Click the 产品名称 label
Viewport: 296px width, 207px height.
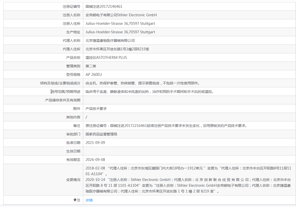[73, 58]
